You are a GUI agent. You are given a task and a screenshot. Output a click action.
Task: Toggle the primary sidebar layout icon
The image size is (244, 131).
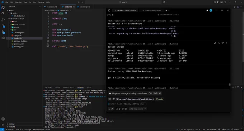(218, 2)
